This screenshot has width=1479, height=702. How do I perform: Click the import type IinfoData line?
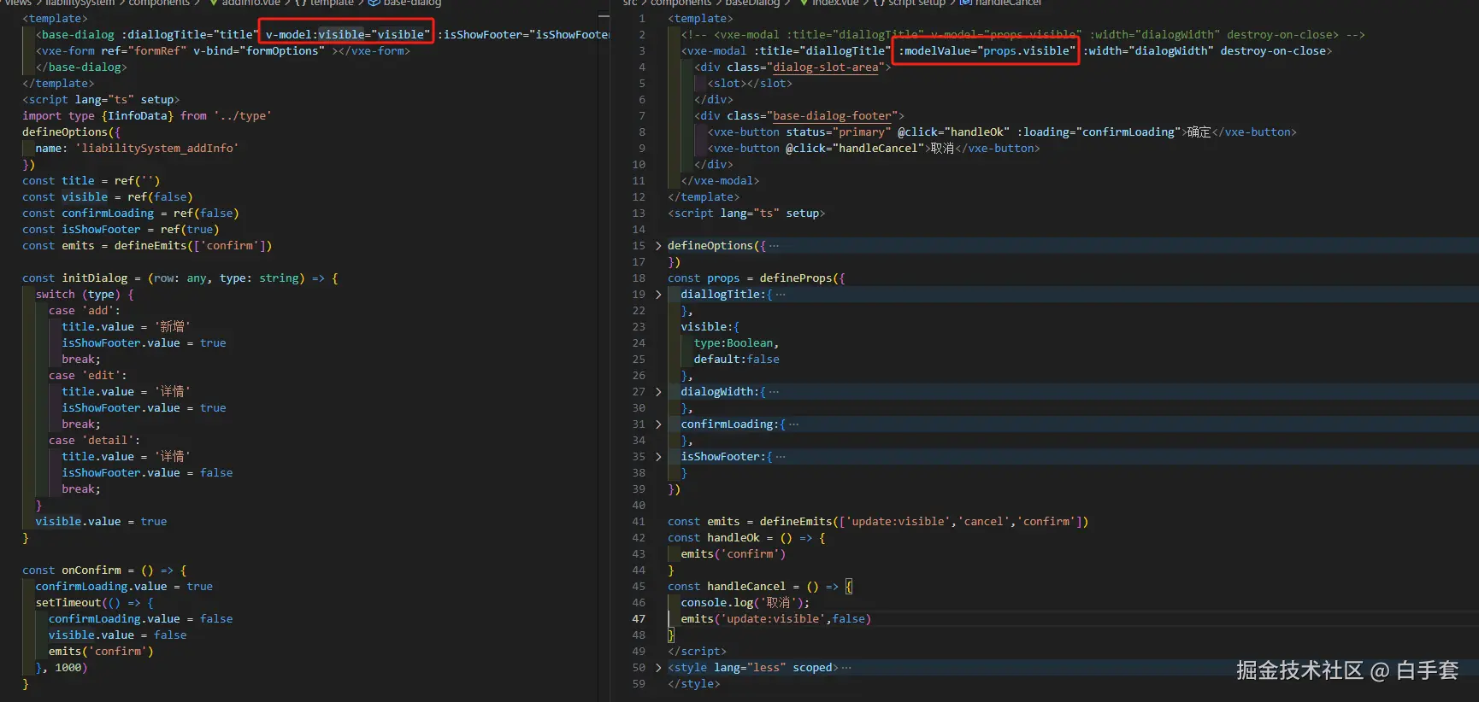tap(146, 116)
